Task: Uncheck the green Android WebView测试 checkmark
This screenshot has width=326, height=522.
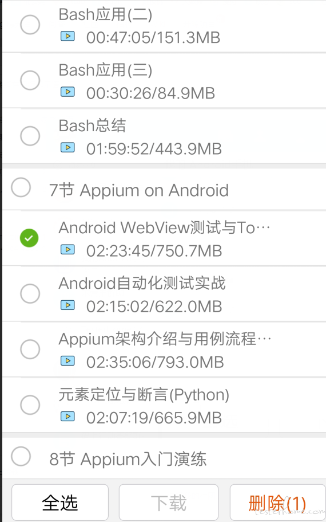Action: 29,238
